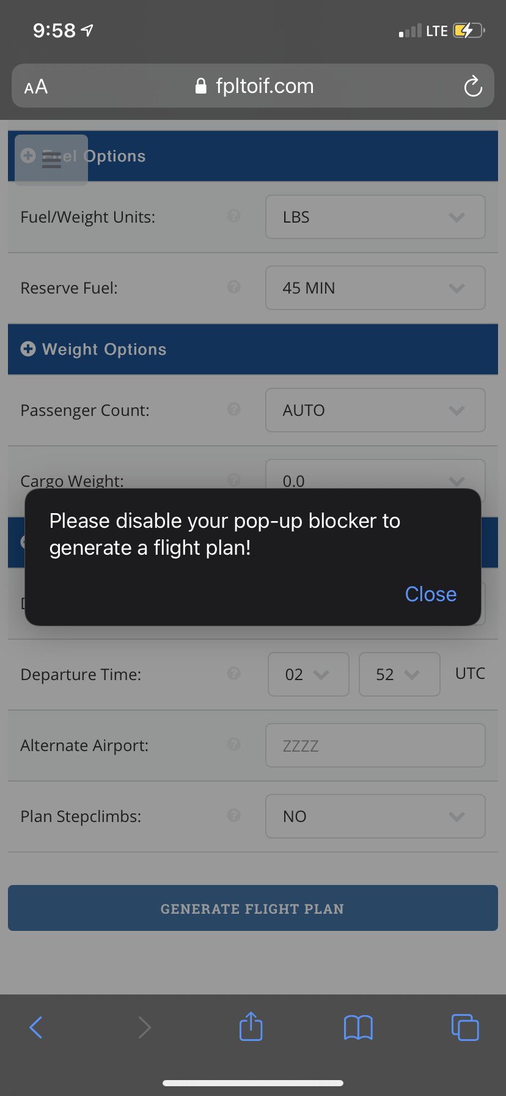Open the Plan Stepclimbs NO dropdown
The image size is (506, 1096).
click(375, 816)
